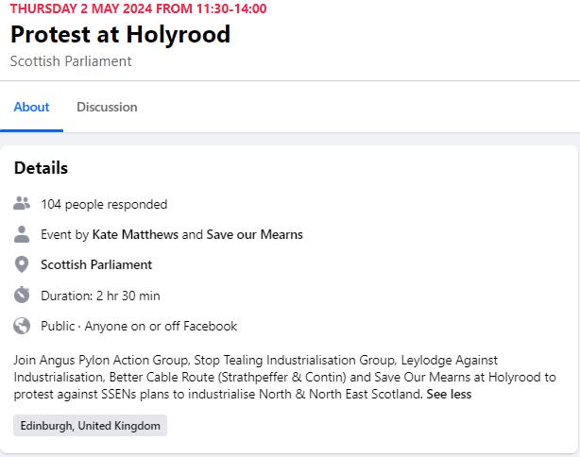
Task: Open bold Scottish Parliament location link
Action: 96,264
